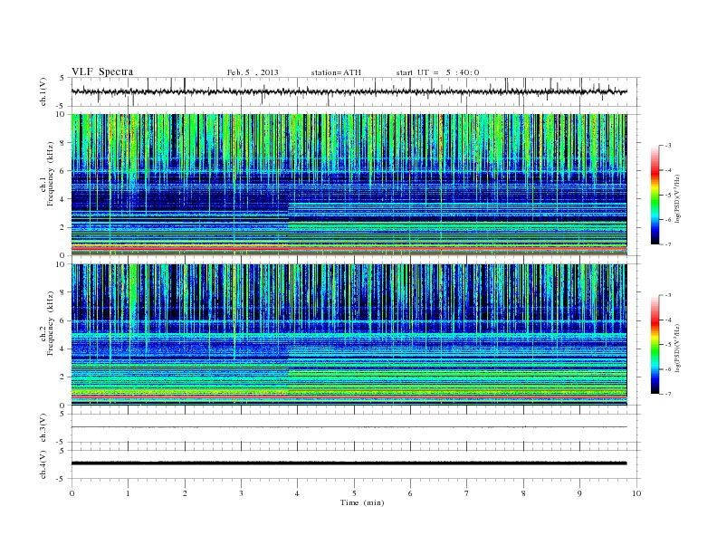717x554 pixels.
Task: Click the ch.3 voltage trace line
Action: [x=349, y=427]
